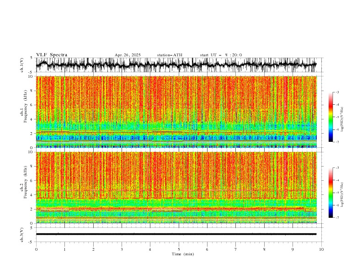Click the "8" kHz tick on ch.1 axis
This screenshot has width=362, height=280.
tap(32, 91)
